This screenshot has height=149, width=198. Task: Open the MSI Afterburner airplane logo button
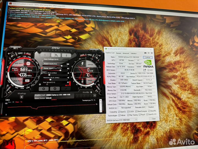pos(56,55)
